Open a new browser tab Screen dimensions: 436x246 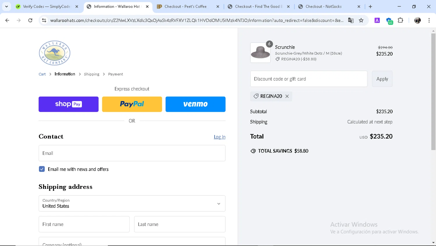370,6
